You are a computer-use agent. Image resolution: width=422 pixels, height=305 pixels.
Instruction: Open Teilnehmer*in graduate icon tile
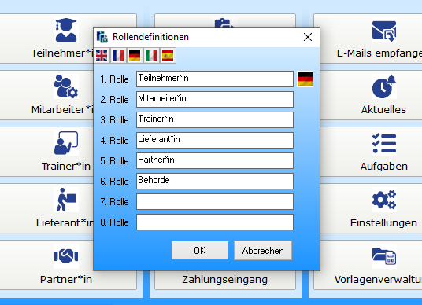coord(66,30)
